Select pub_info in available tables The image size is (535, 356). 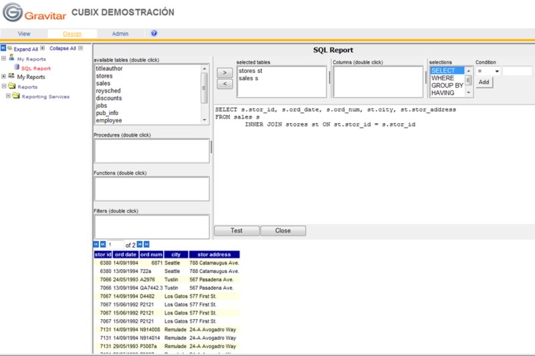coord(148,113)
